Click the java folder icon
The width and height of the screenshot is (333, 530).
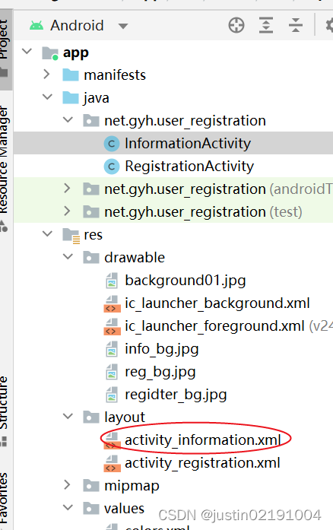click(x=71, y=97)
